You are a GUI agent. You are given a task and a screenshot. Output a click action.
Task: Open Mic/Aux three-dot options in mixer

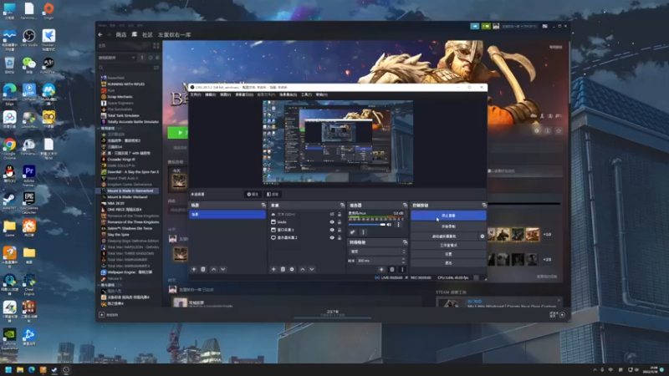click(399, 225)
